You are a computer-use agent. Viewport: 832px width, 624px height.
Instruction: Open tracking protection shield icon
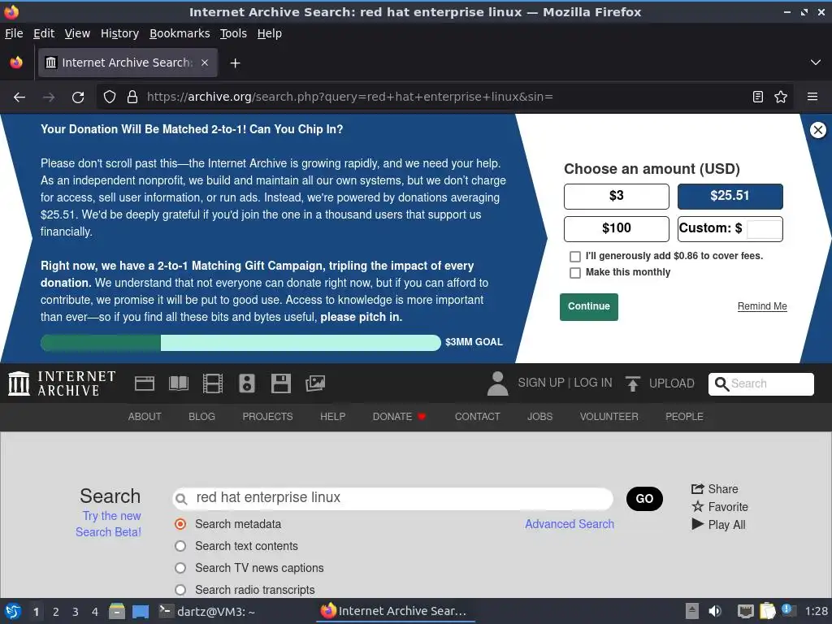click(110, 97)
